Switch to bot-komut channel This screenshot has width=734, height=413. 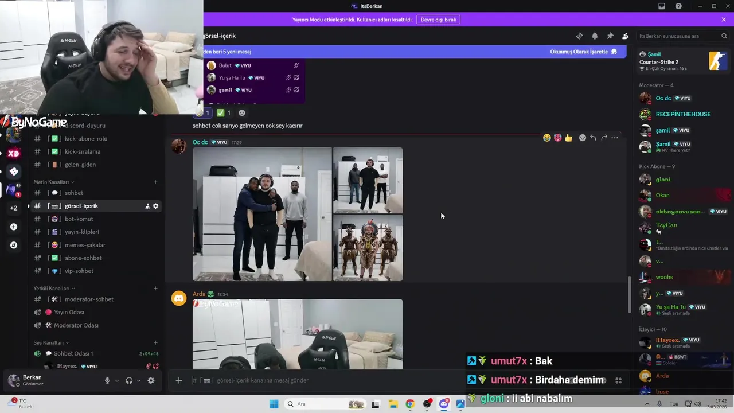[x=96, y=219]
